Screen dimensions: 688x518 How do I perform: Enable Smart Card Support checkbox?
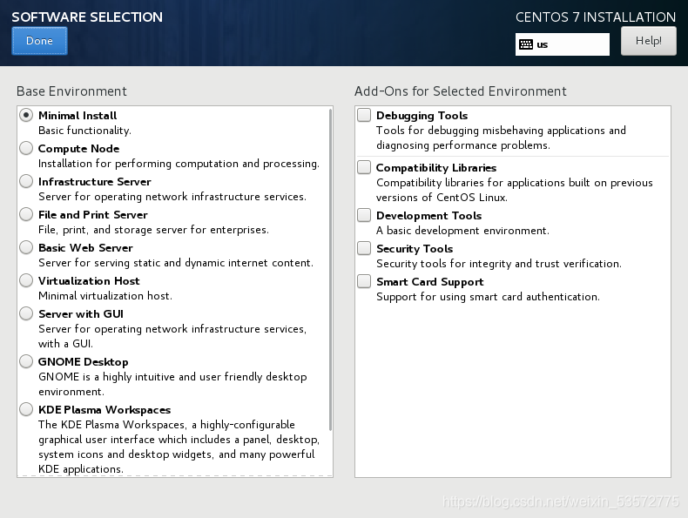(x=364, y=281)
